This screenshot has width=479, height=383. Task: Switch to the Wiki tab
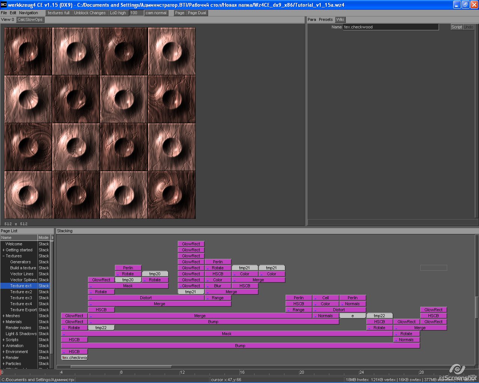tap(340, 19)
